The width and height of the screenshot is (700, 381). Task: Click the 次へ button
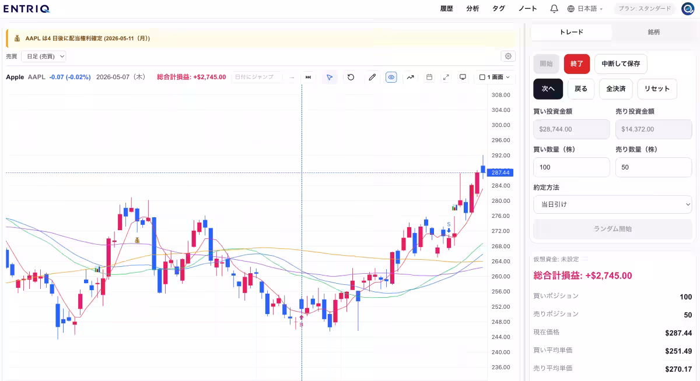tap(548, 89)
